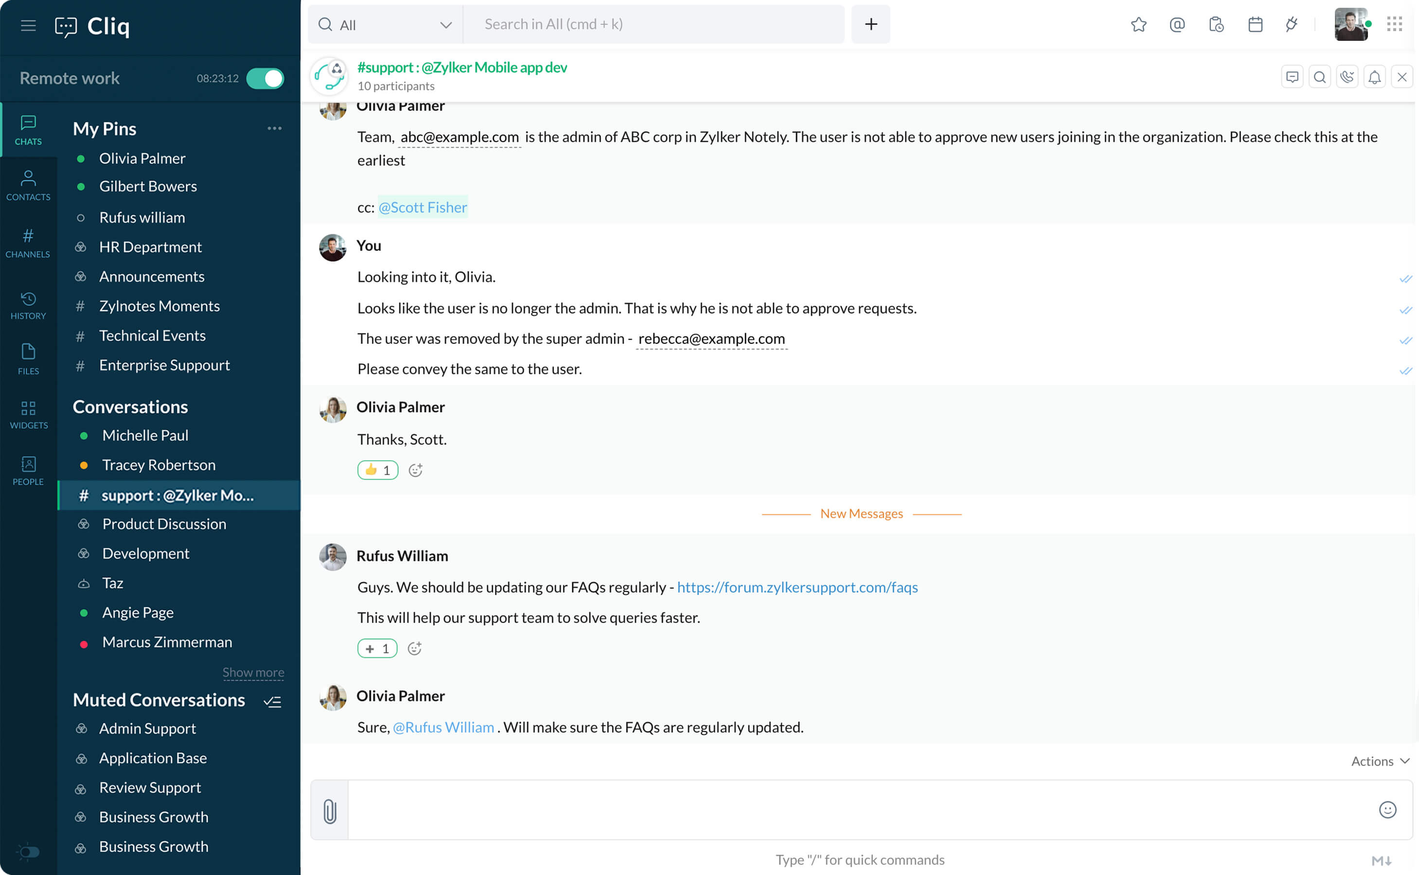Viewport: 1419px width, 875px height.
Task: Open pinned chat Olivia Palmer
Action: coord(142,158)
